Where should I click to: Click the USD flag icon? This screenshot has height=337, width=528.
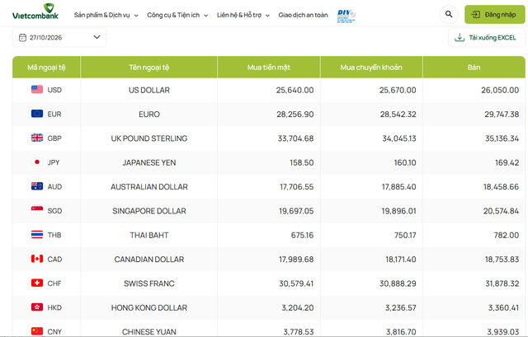click(37, 90)
